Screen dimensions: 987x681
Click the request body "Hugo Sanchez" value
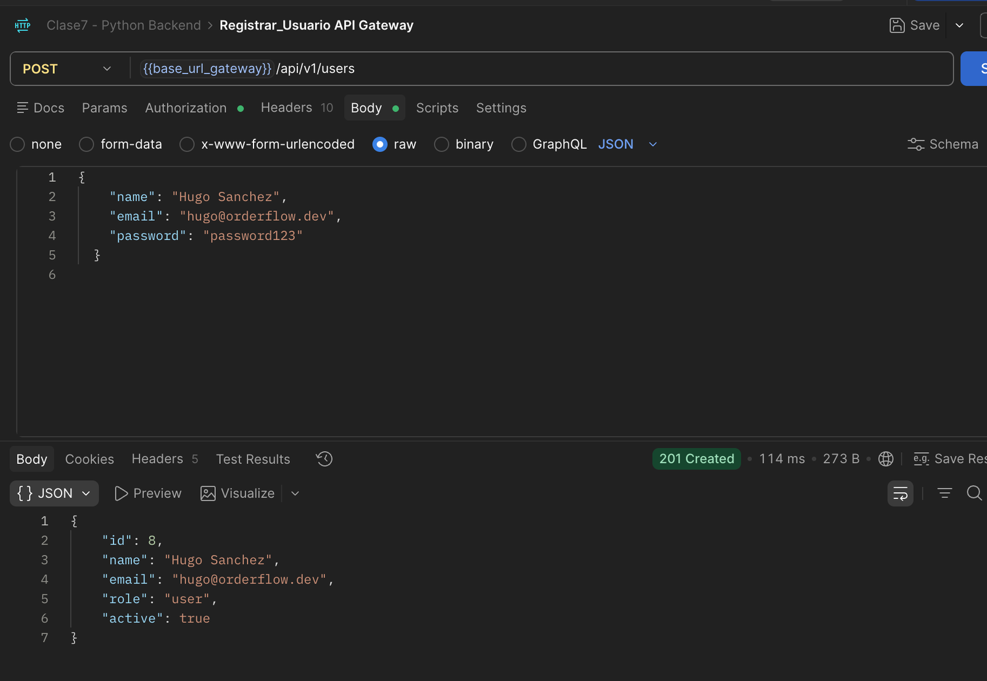pyautogui.click(x=226, y=197)
